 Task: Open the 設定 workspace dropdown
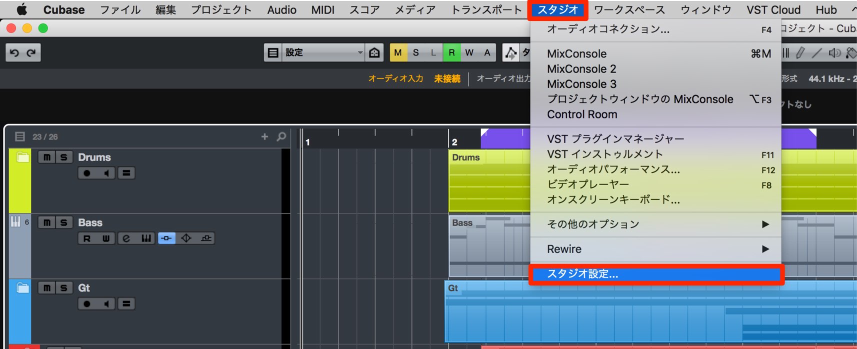[x=323, y=52]
